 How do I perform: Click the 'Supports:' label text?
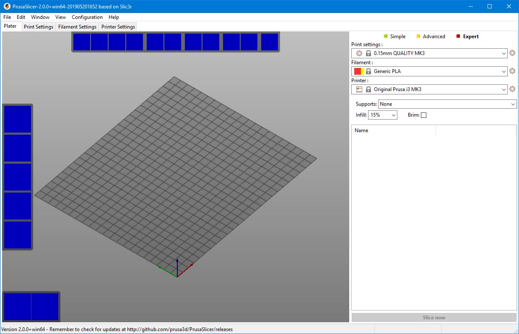click(366, 104)
